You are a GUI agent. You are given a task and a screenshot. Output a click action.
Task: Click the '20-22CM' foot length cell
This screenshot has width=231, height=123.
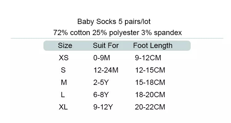150,107
